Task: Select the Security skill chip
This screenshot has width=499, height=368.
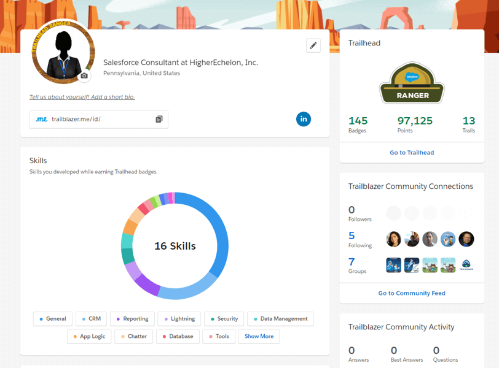Action: [224, 319]
